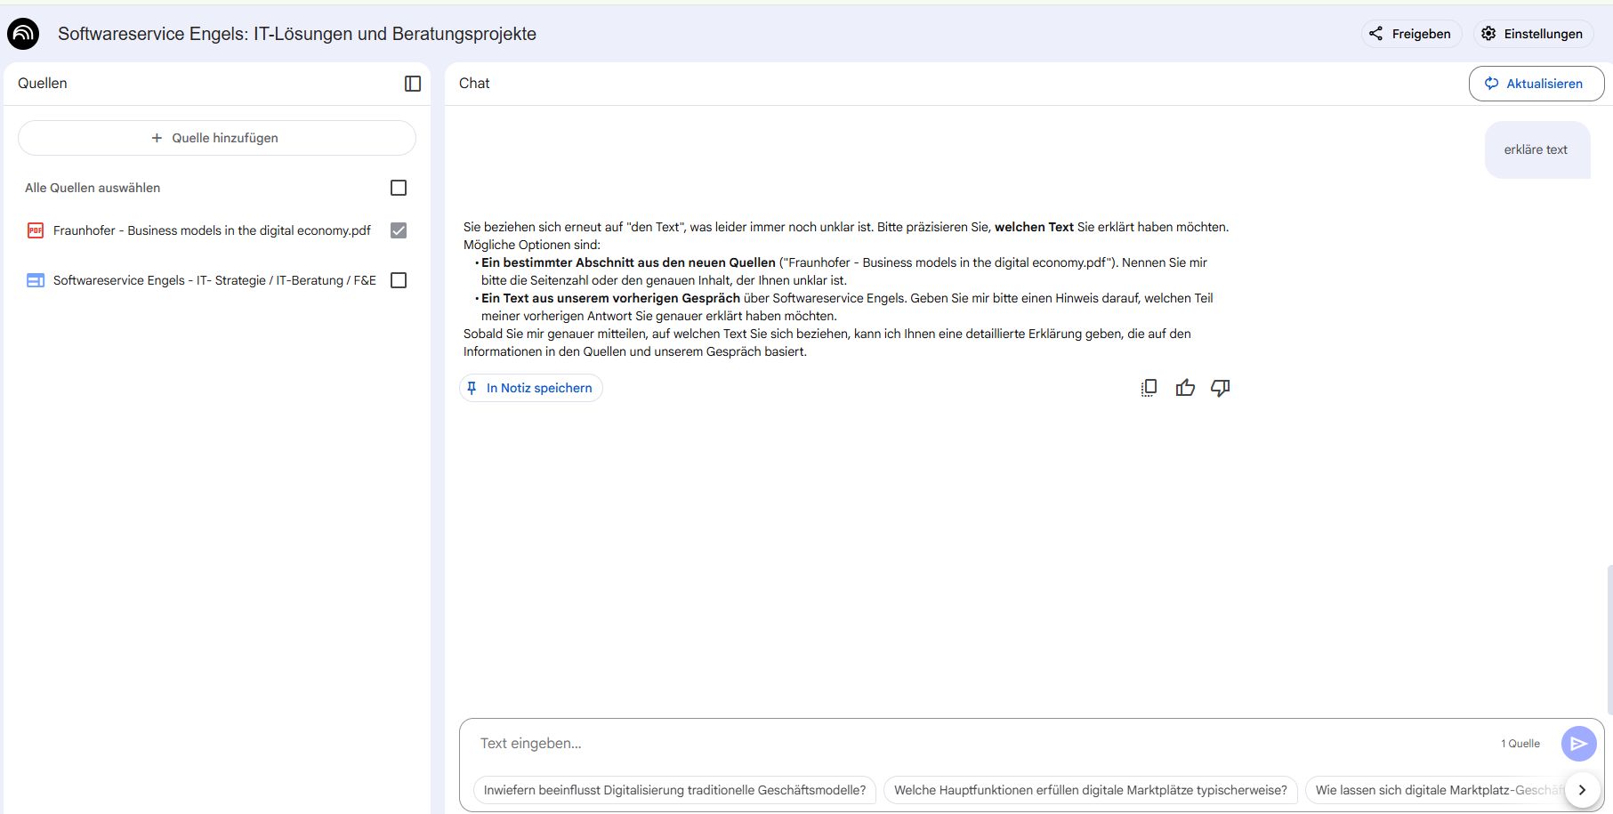Open Softwareservice Engels - IT-Strategie source entry
Screen dimensions: 1613x814
(214, 280)
